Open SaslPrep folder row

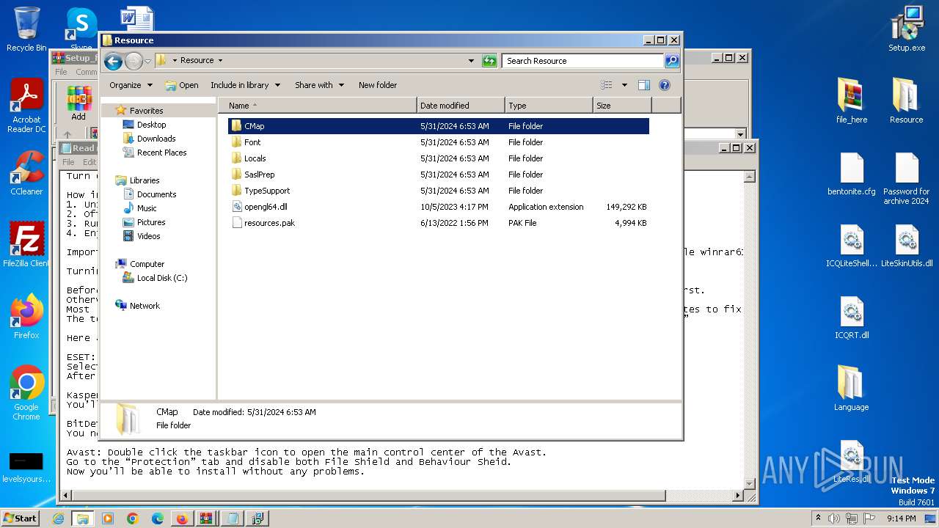click(439, 175)
